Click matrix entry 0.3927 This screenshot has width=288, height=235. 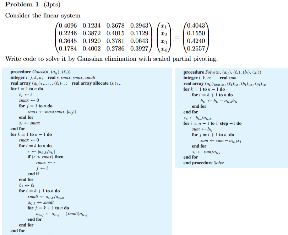point(139,49)
